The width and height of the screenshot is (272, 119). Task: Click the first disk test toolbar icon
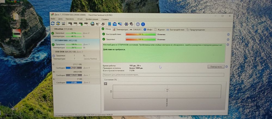coord(70,24)
